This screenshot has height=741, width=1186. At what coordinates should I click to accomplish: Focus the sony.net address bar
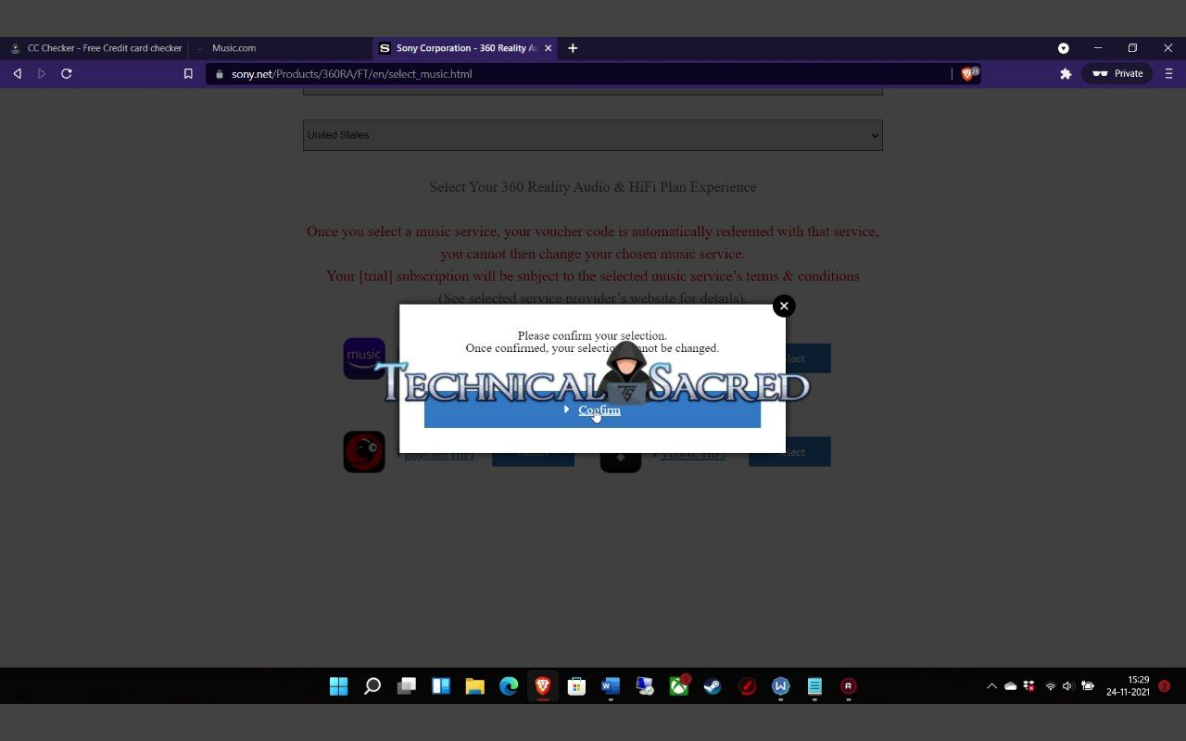pos(579,74)
